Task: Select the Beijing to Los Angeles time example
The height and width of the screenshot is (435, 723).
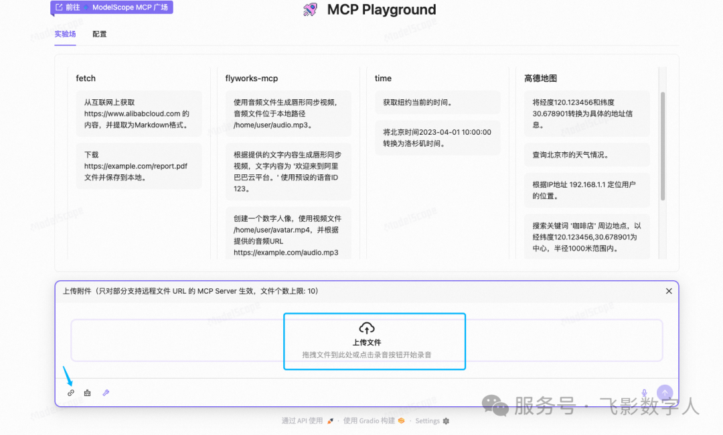Action: pyautogui.click(x=438, y=137)
